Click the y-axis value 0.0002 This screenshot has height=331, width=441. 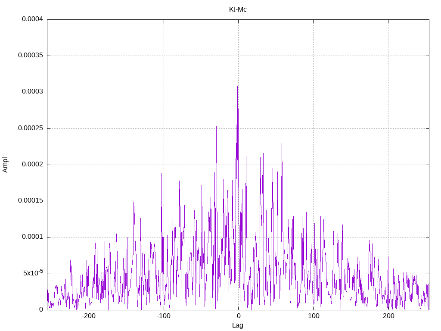(33, 164)
